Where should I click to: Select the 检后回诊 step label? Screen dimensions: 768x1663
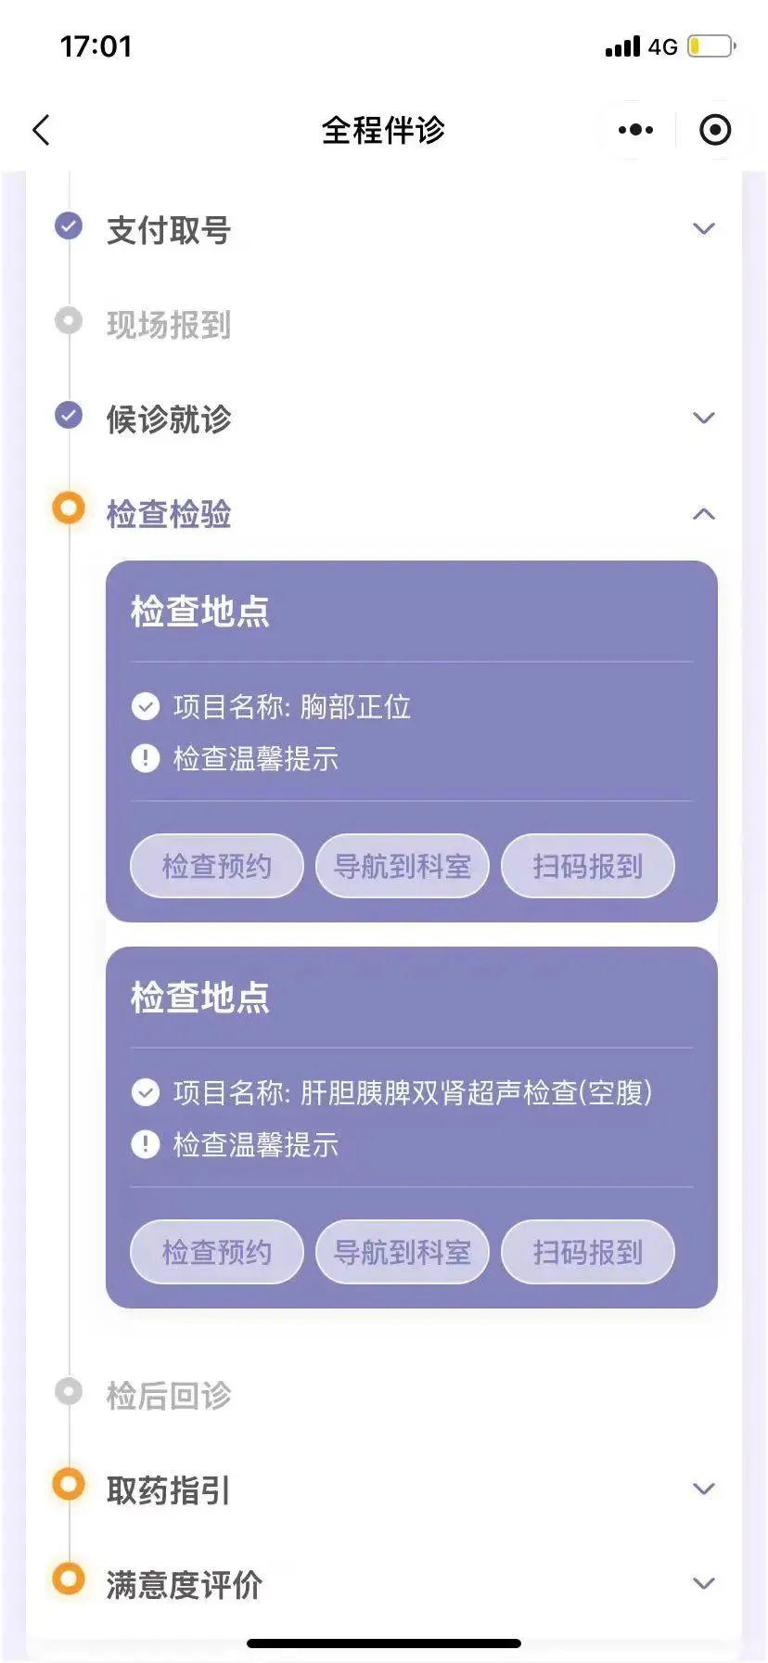click(169, 1396)
